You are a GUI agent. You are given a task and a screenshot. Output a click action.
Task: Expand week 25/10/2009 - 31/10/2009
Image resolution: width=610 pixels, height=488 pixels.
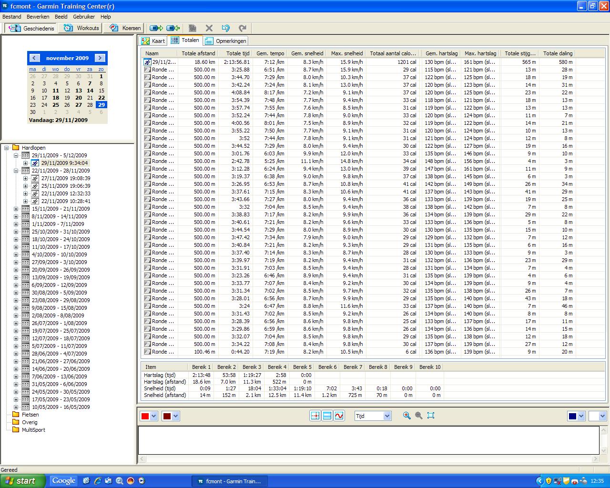[16, 232]
